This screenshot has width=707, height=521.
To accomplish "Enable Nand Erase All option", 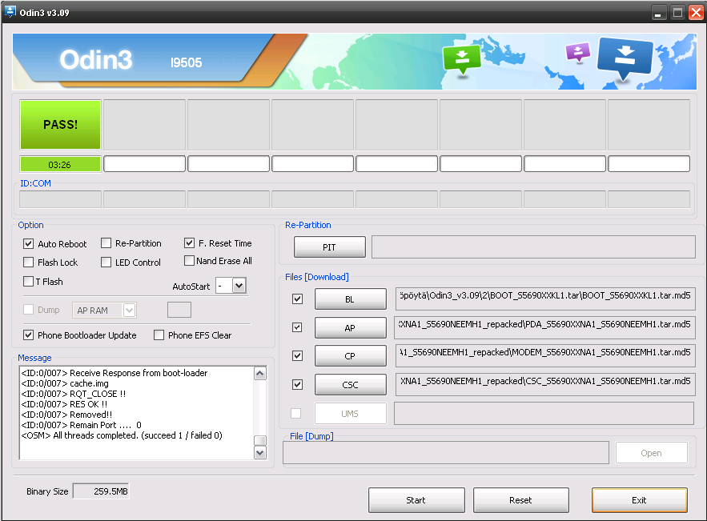I will pyautogui.click(x=190, y=261).
